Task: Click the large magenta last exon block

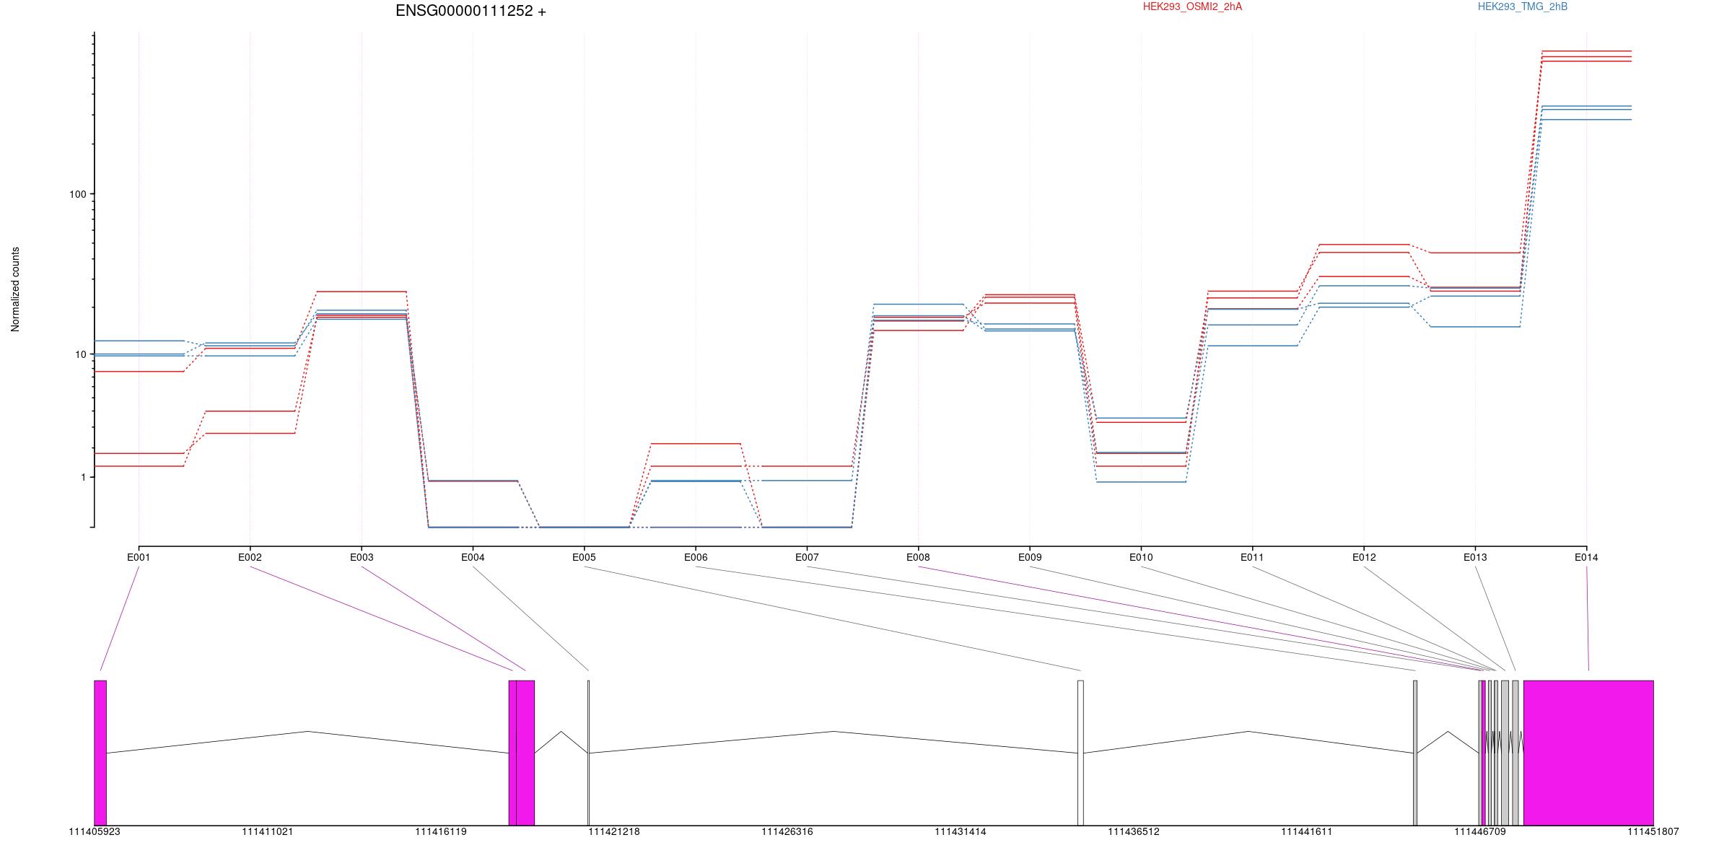Action: click(x=1588, y=753)
